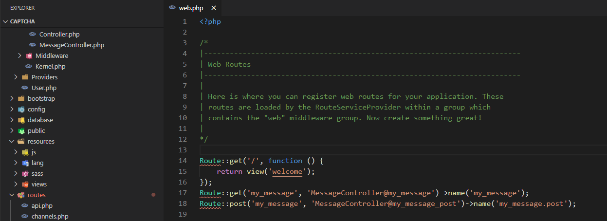Collapse the CAPTCHA root folder
Viewport: 607px width, 221px height.
[5, 21]
